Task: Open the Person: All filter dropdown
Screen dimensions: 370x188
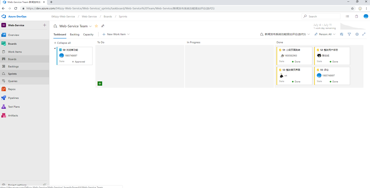Action: pos(325,34)
